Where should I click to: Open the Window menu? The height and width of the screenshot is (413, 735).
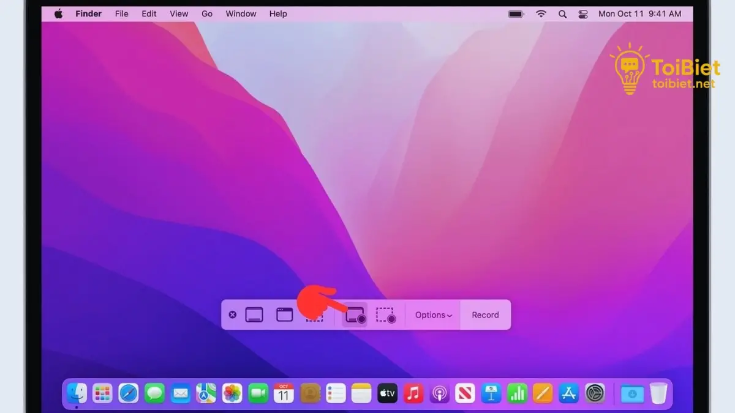click(x=241, y=13)
